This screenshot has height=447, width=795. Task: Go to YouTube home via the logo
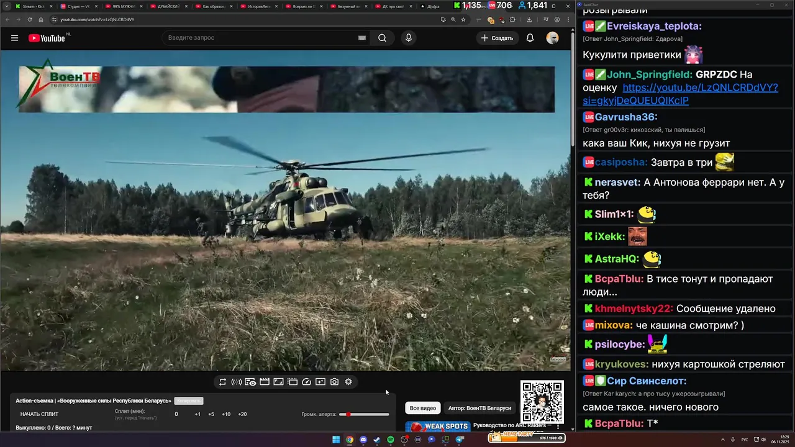click(x=47, y=38)
